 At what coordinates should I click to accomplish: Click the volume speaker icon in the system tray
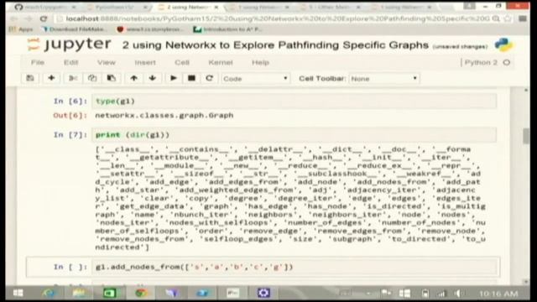coord(457,294)
